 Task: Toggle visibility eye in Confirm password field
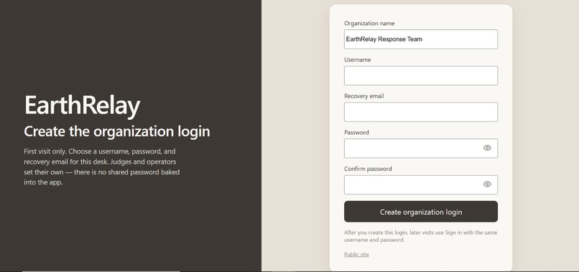[x=487, y=184]
